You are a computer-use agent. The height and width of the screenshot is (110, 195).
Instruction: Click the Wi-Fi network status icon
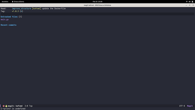pos(187,2)
